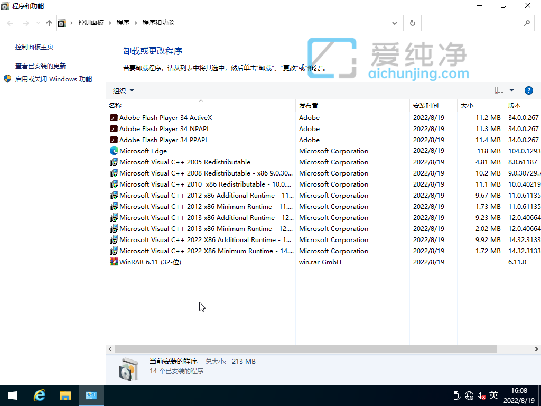Expand the chevron after 程序 in breadcrumb

pos(136,23)
